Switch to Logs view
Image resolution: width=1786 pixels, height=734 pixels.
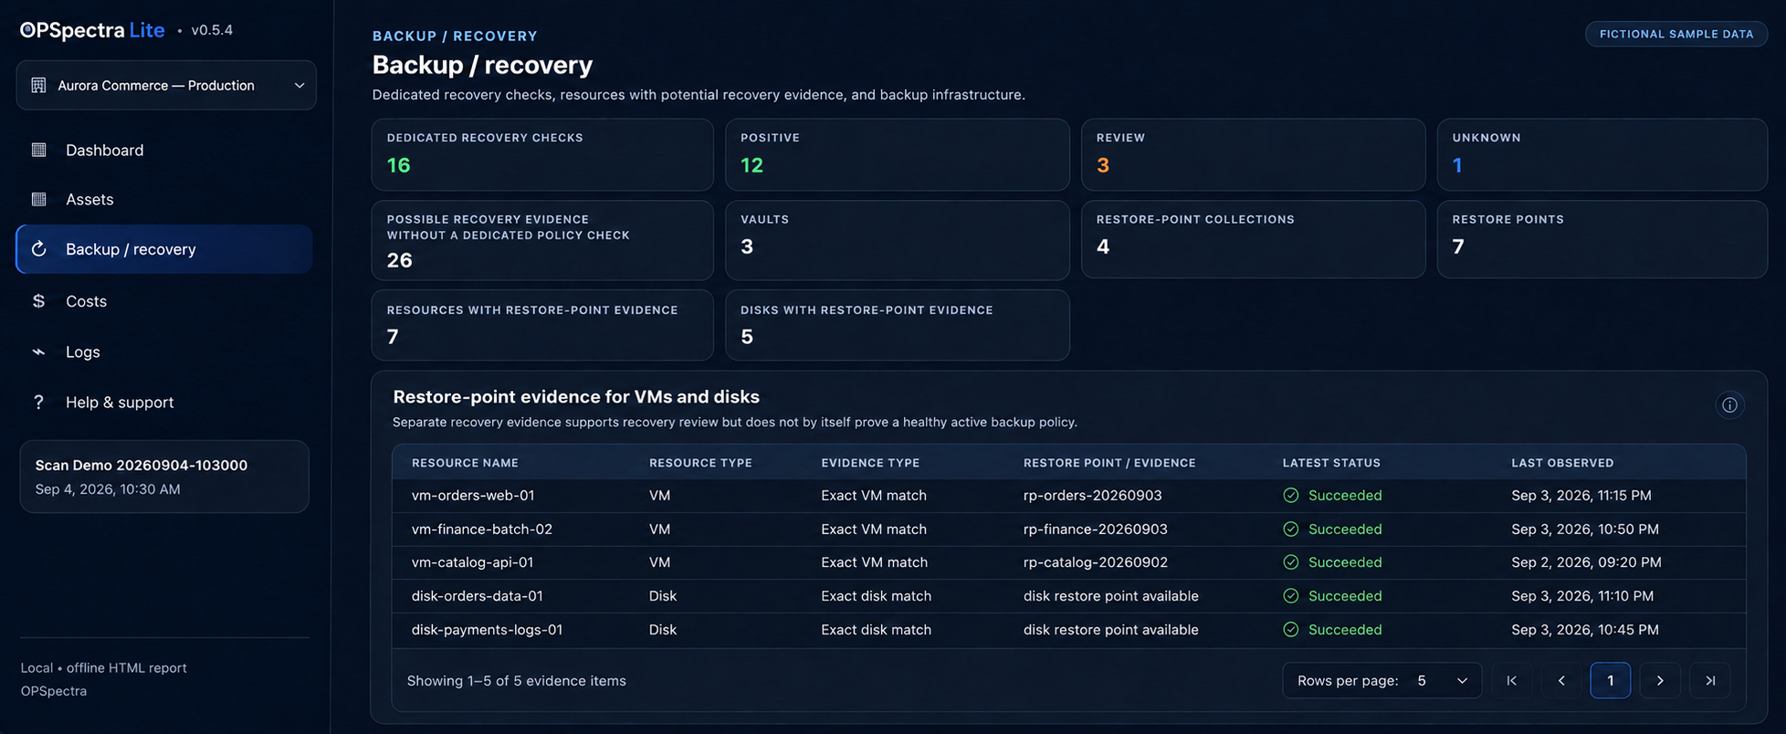coord(164,351)
